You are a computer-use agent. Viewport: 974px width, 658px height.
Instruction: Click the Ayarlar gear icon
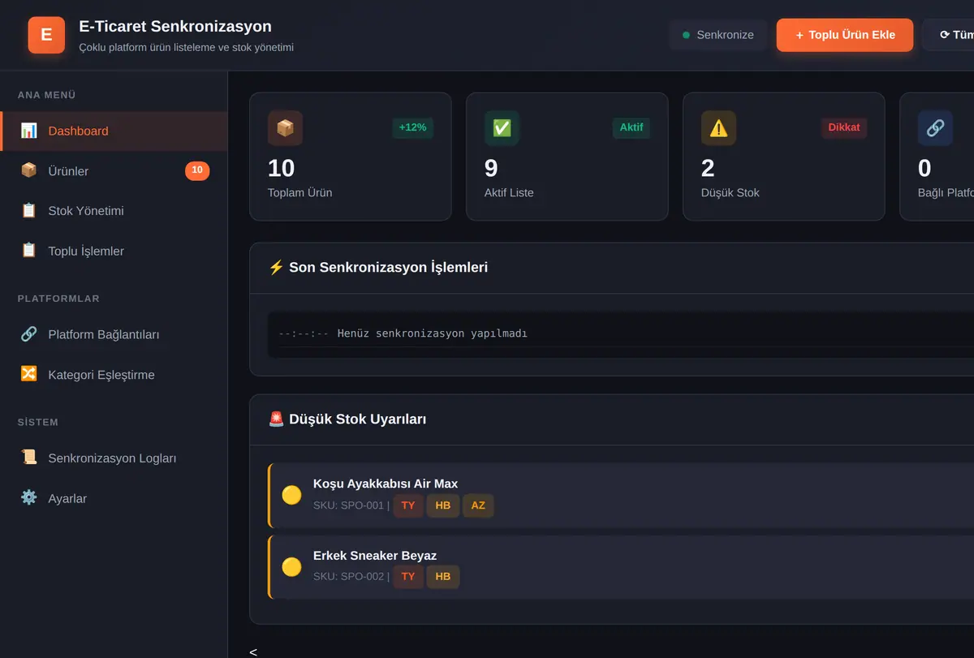coord(29,498)
